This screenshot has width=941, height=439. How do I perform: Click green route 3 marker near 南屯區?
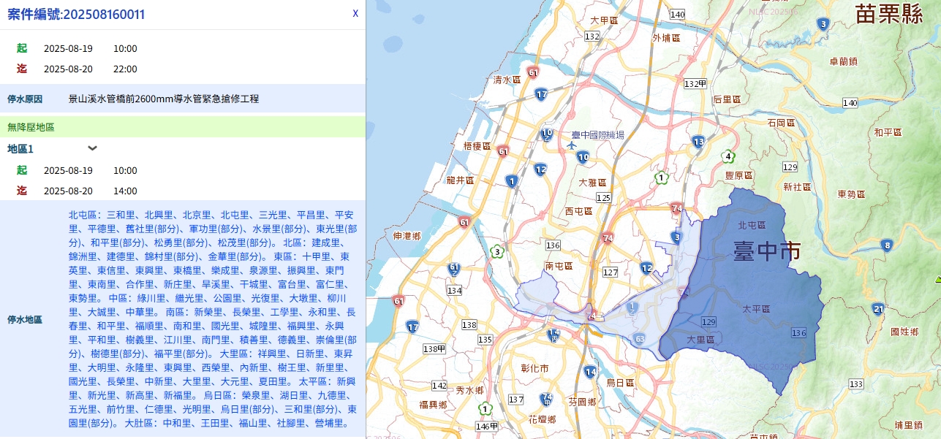pyautogui.click(x=498, y=252)
